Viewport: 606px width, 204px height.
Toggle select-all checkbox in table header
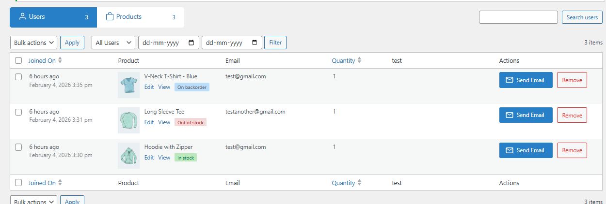[18, 61]
